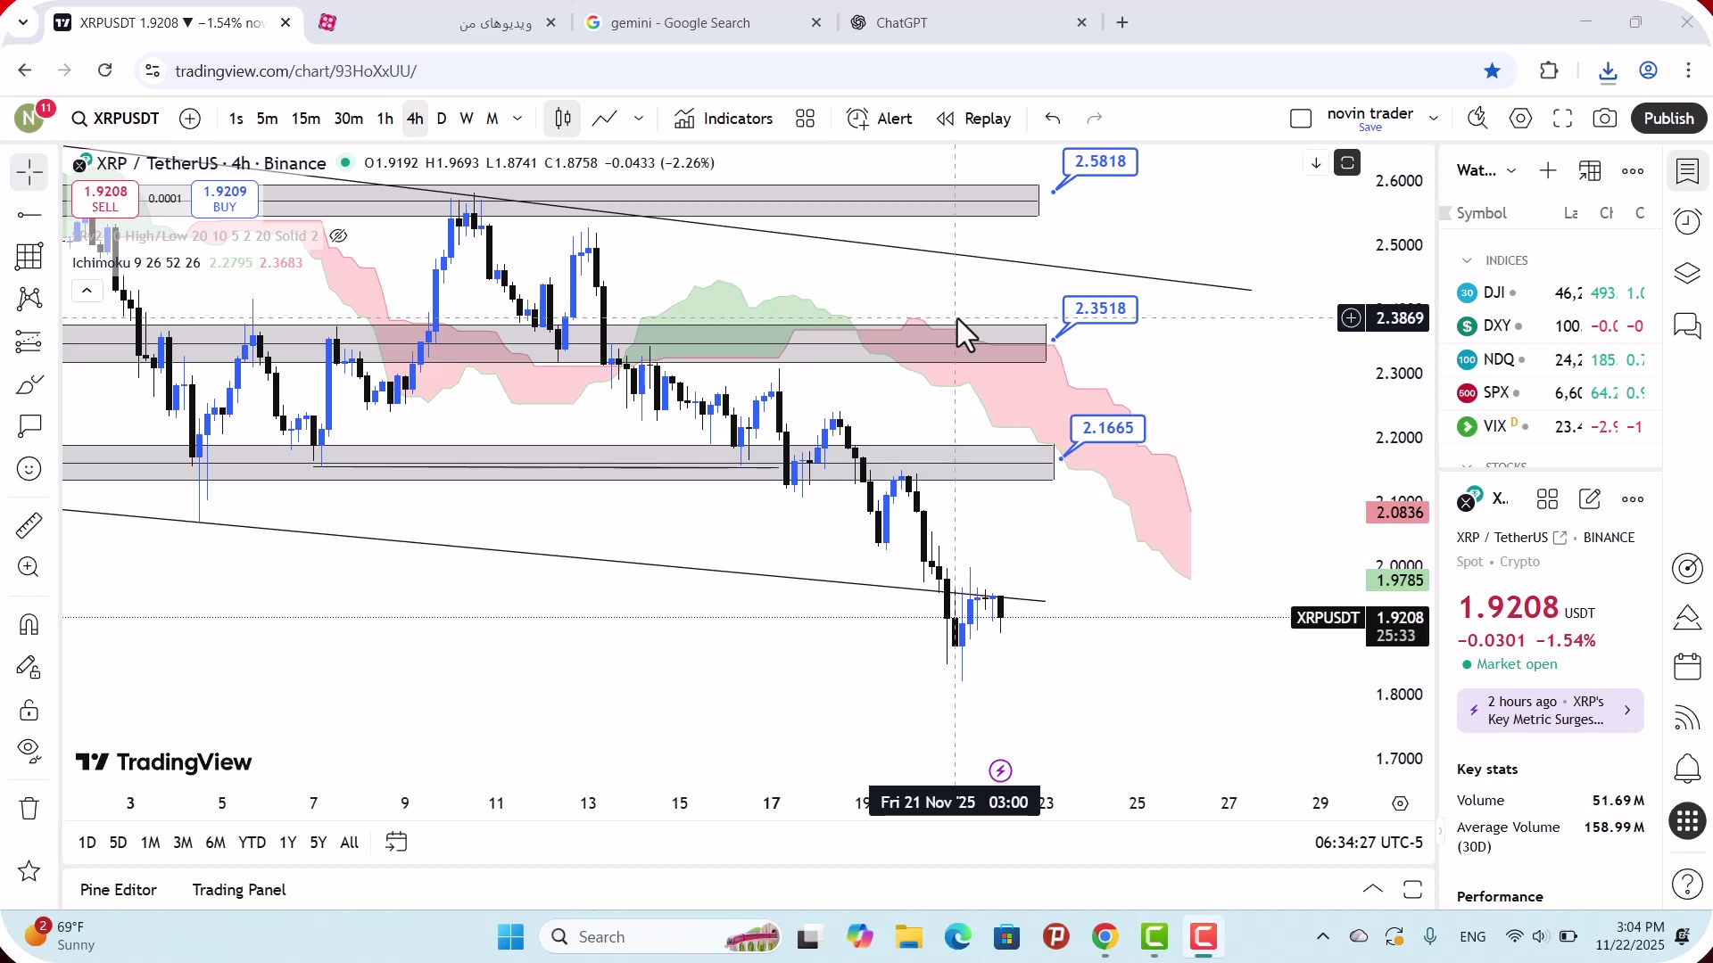Remove objects with trash icon

tap(29, 809)
